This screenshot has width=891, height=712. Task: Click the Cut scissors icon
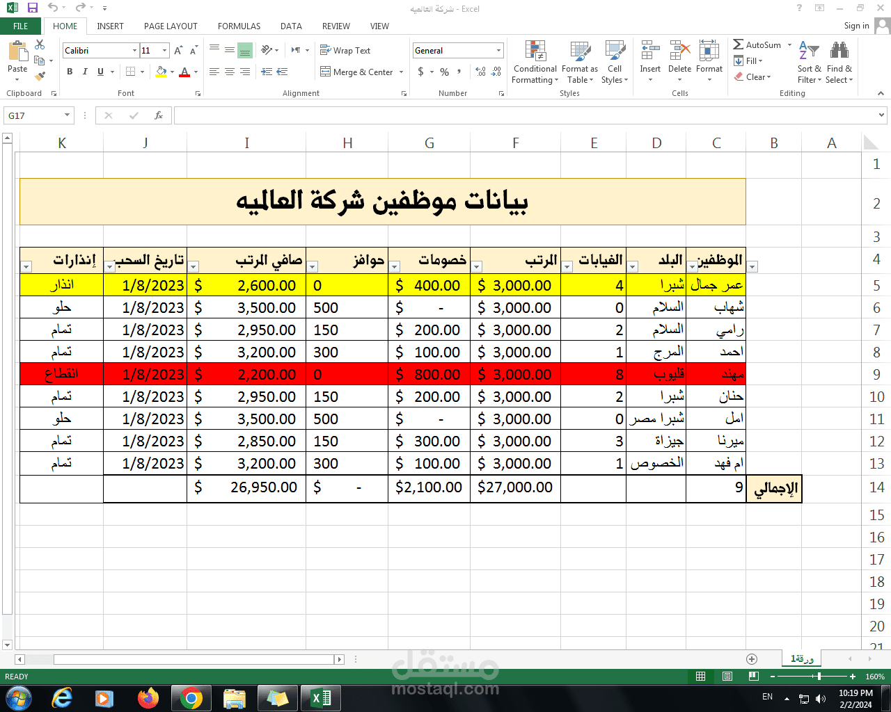[40, 44]
